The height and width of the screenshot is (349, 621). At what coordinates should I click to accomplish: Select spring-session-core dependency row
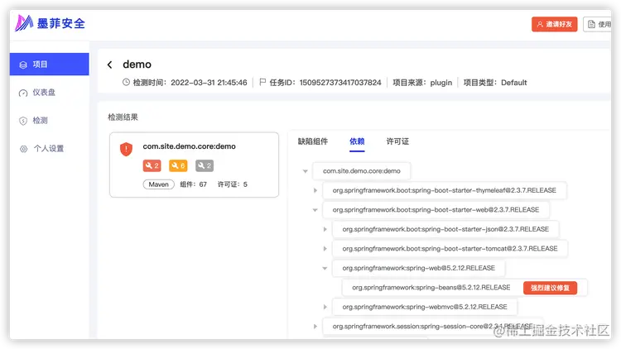pyautogui.click(x=432, y=326)
